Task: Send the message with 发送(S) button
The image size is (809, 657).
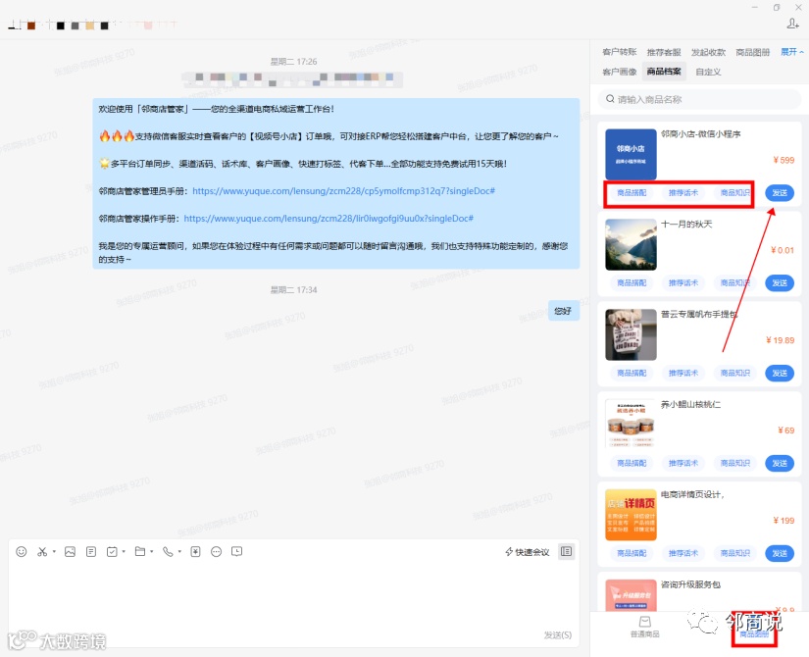Action: click(558, 635)
